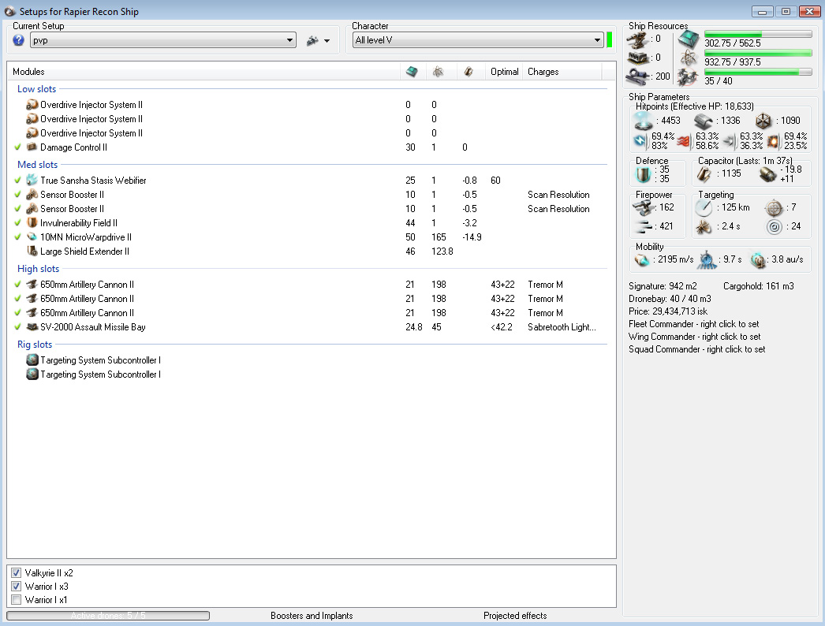Uncheck the Valkyrie II x2 drones checkbox
825x626 pixels.
(17, 573)
